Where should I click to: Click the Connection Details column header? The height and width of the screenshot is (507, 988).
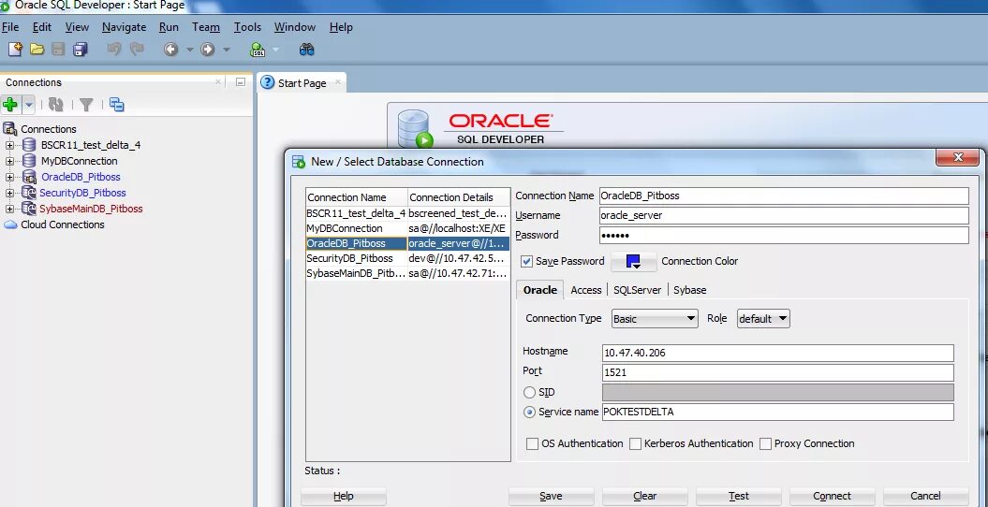tap(459, 197)
